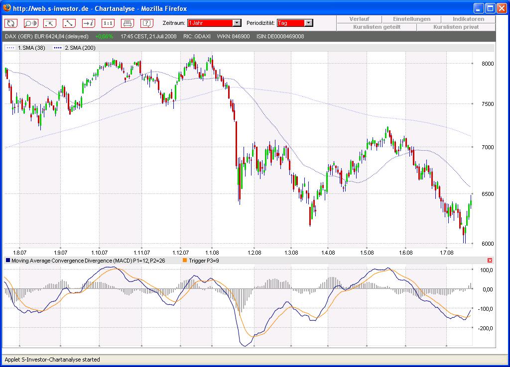
Task: Open the Periodizität dropdown arrow
Action: point(309,23)
